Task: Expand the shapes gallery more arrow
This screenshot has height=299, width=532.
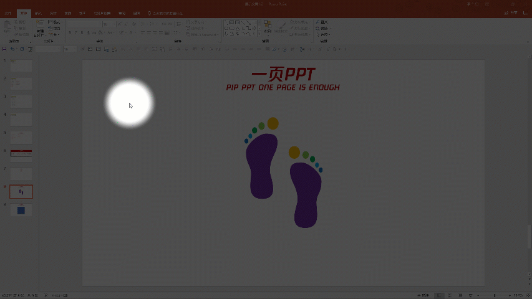Action: tap(258, 34)
